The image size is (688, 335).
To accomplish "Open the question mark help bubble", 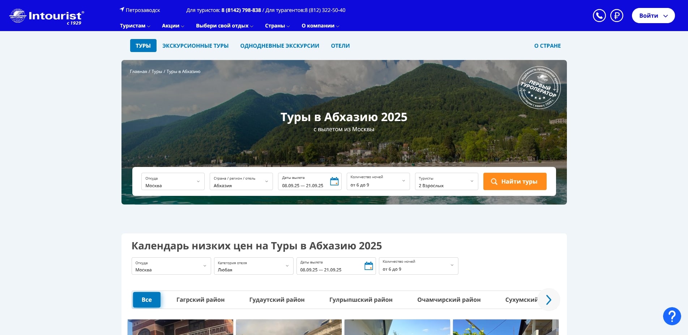I will click(x=672, y=316).
